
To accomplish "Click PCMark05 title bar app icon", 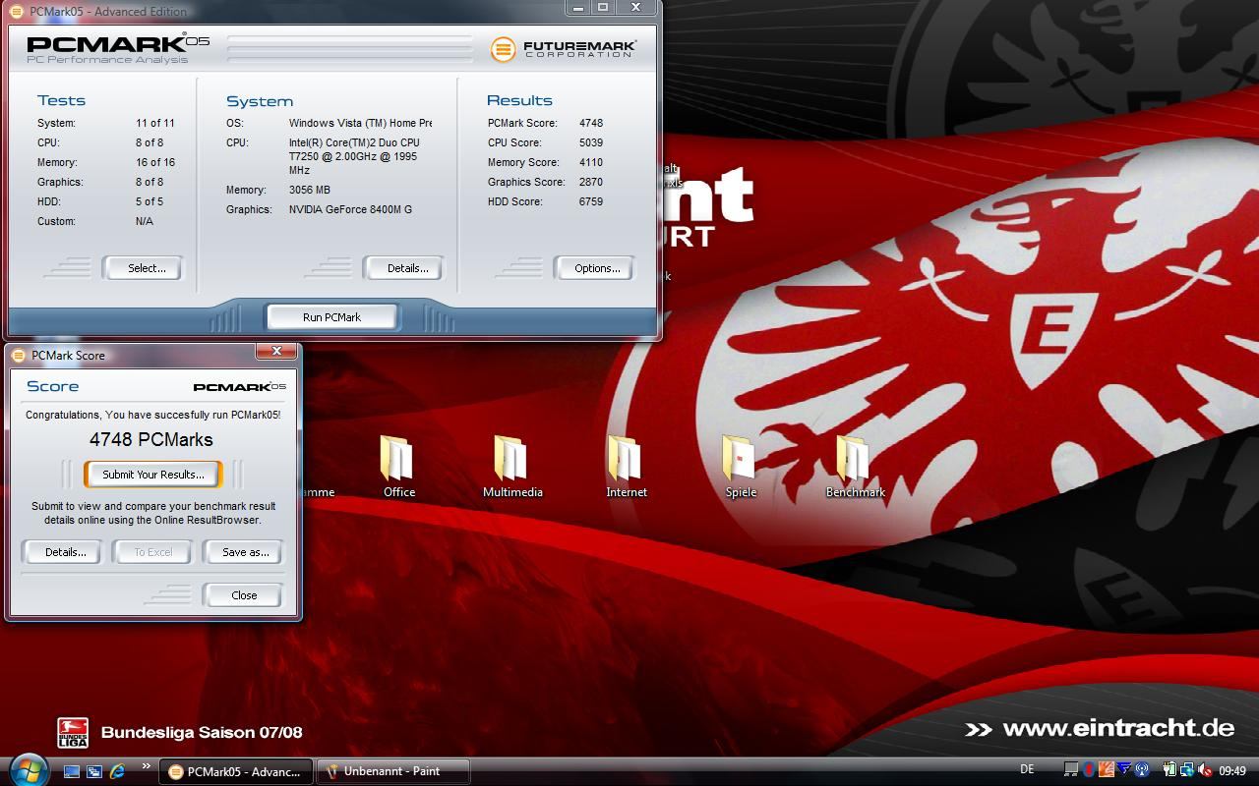I will click(18, 11).
